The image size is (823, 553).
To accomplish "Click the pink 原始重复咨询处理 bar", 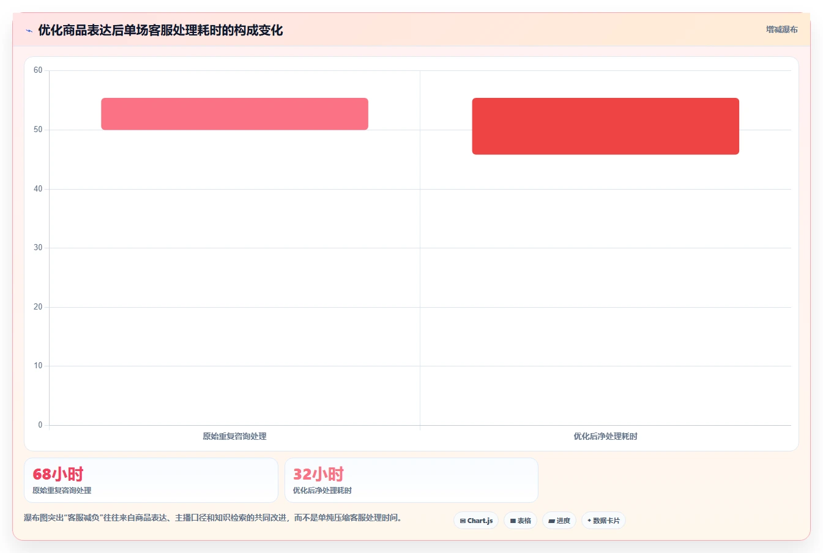I will point(234,114).
